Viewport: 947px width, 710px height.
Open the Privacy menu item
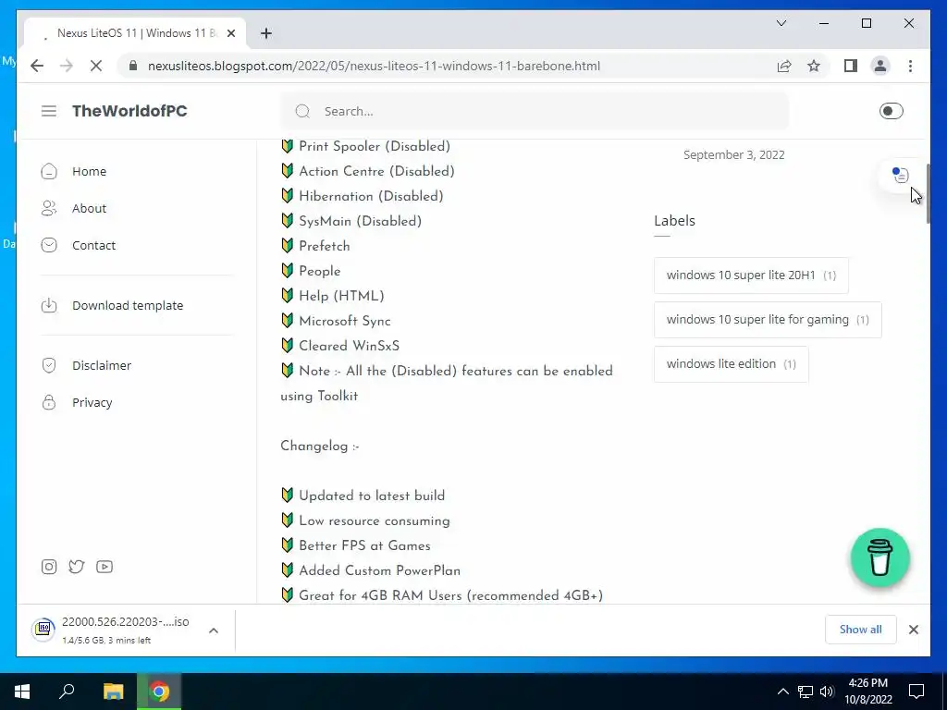click(x=92, y=402)
